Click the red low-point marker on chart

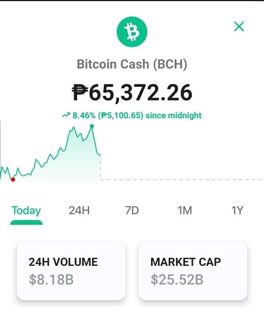pyautogui.click(x=13, y=179)
